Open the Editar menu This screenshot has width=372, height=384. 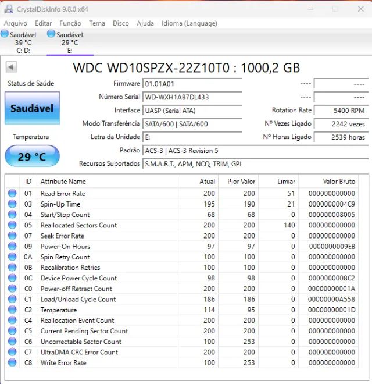44,23
